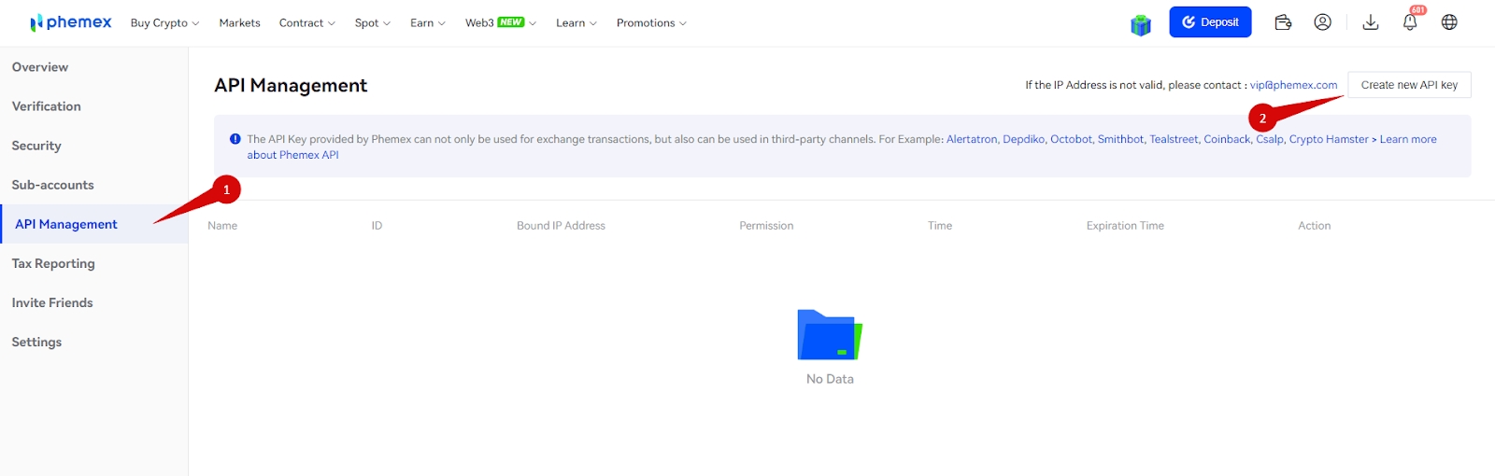1495x476 pixels.
Task: Open the language globe icon
Action: coord(1449,22)
